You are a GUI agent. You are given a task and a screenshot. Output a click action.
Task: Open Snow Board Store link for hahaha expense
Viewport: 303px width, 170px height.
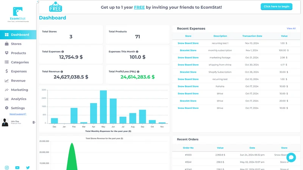(188, 87)
